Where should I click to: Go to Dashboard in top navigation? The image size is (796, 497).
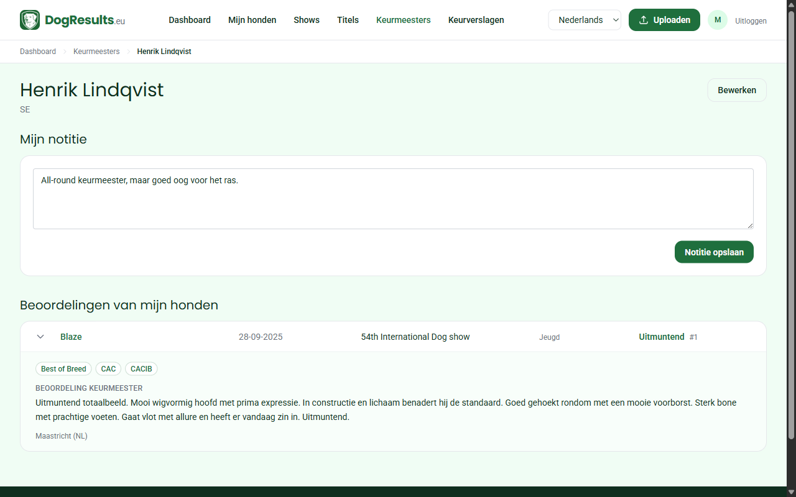pyautogui.click(x=190, y=20)
